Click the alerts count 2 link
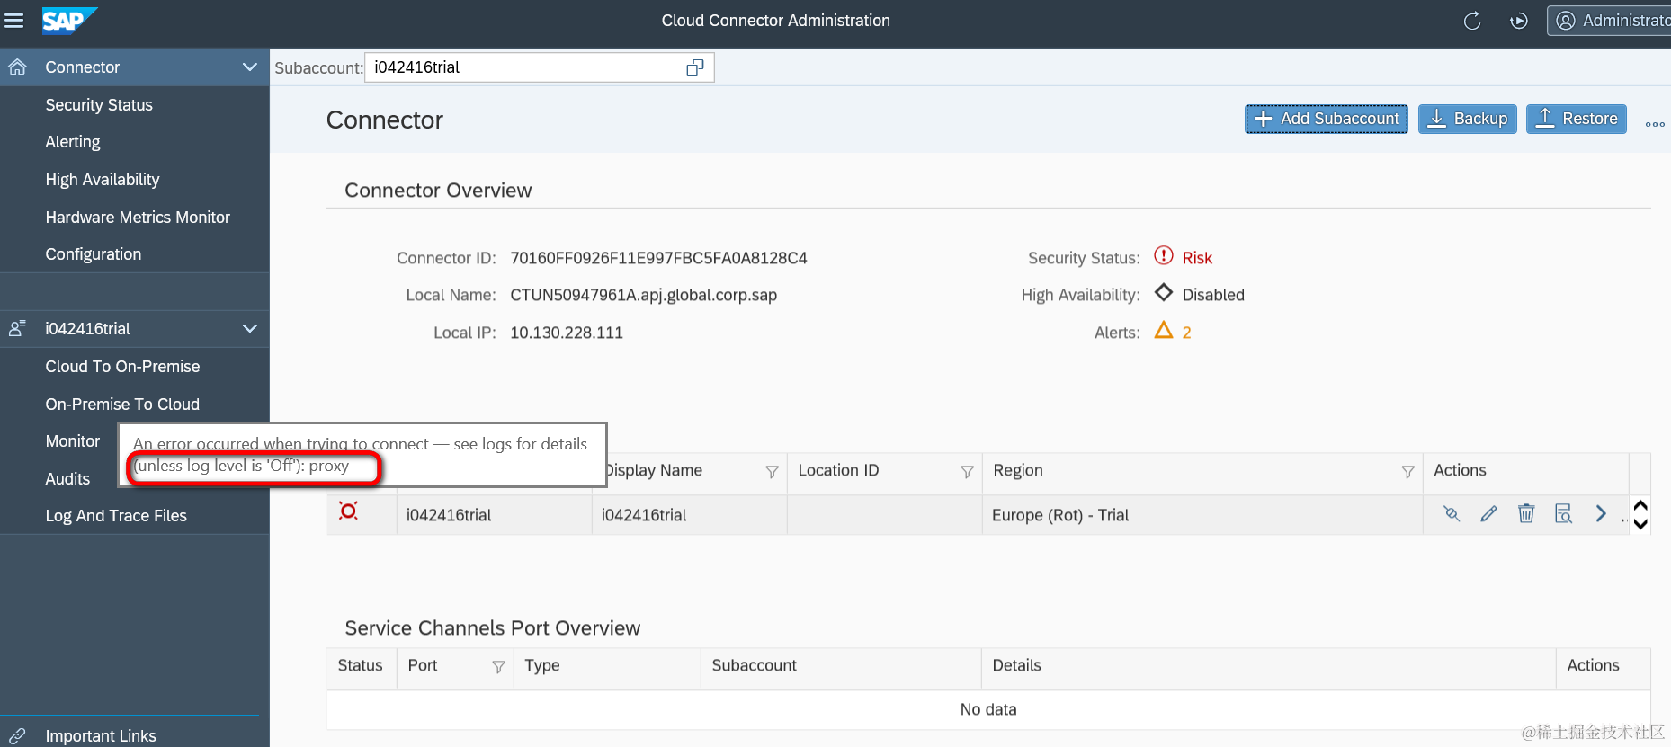The image size is (1671, 747). coord(1187,333)
